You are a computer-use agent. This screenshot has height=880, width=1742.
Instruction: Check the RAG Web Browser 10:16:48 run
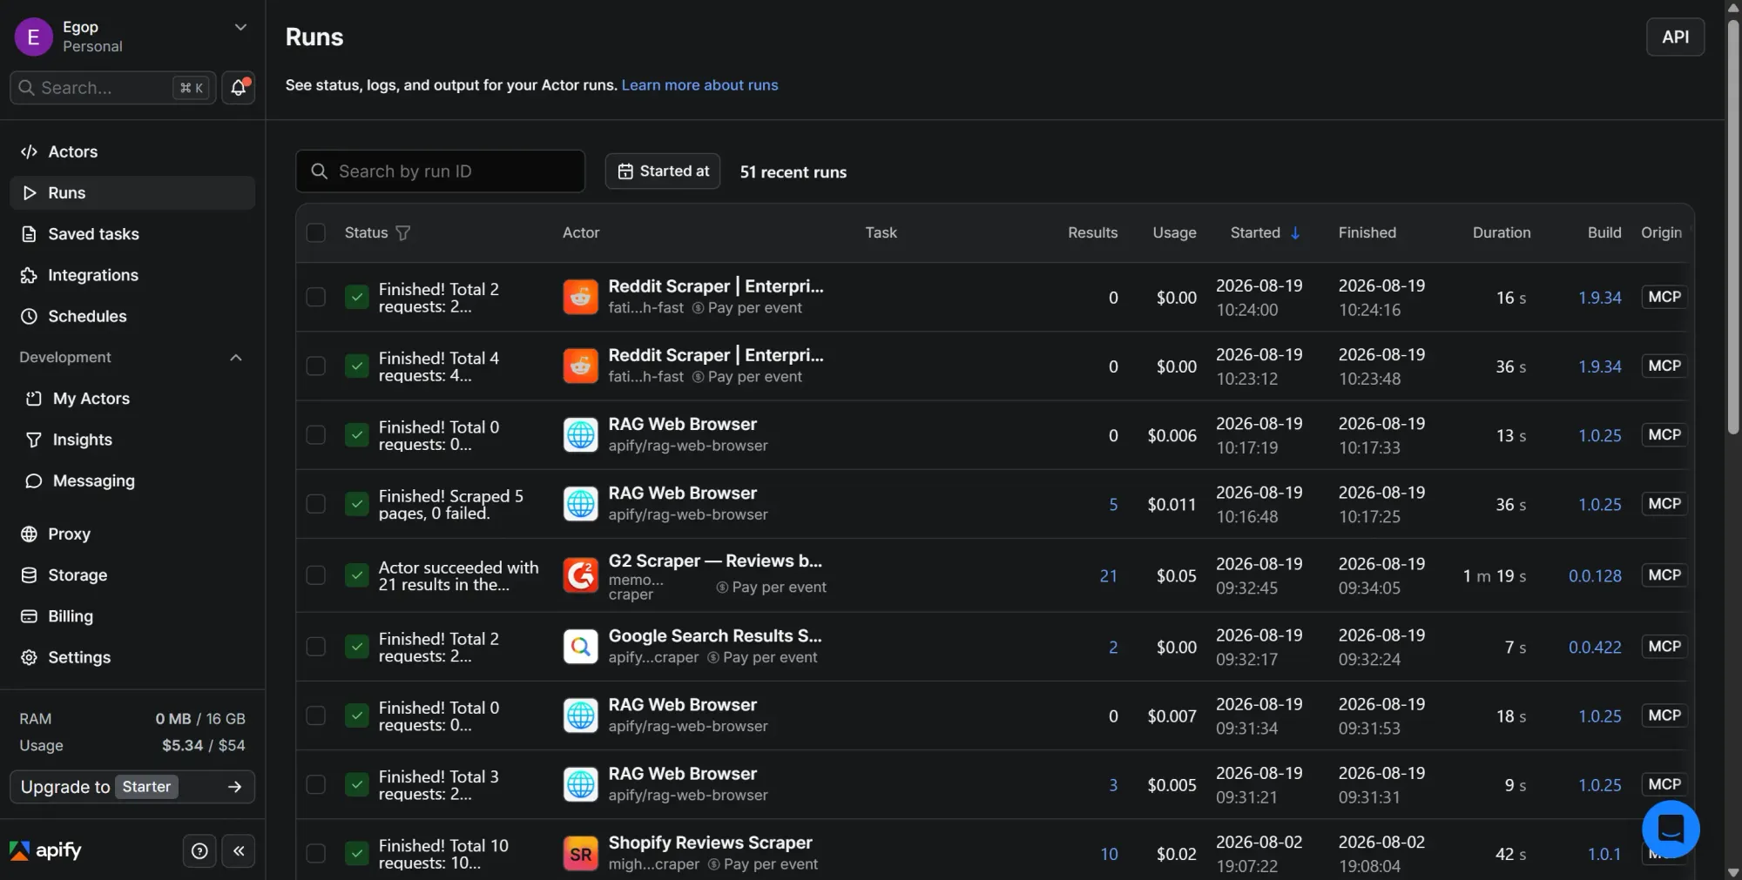(x=316, y=503)
